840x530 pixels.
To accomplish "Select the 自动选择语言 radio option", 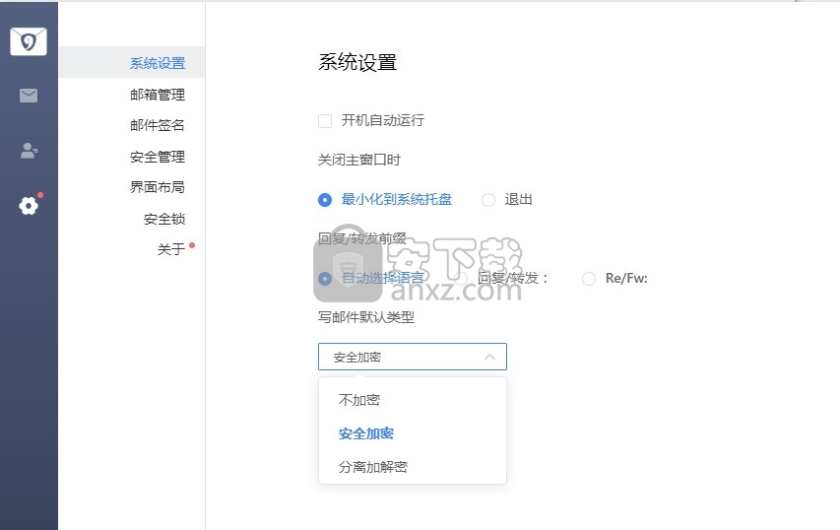I will pyautogui.click(x=325, y=279).
